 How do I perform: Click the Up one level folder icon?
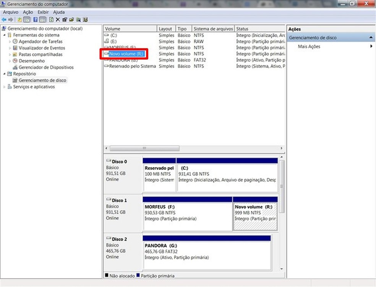[x=19, y=20]
